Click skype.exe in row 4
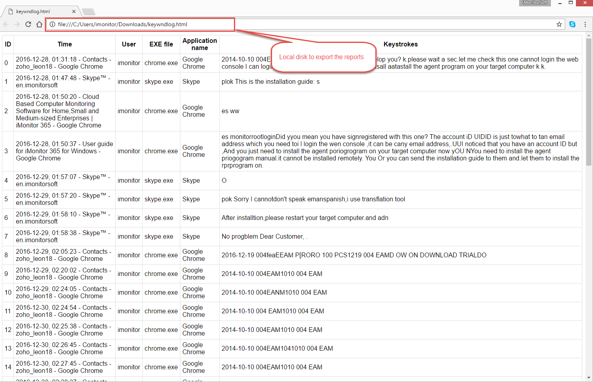593x382 pixels. 159,180
